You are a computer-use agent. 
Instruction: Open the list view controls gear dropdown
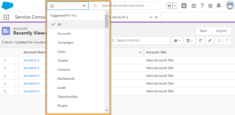pos(177,40)
